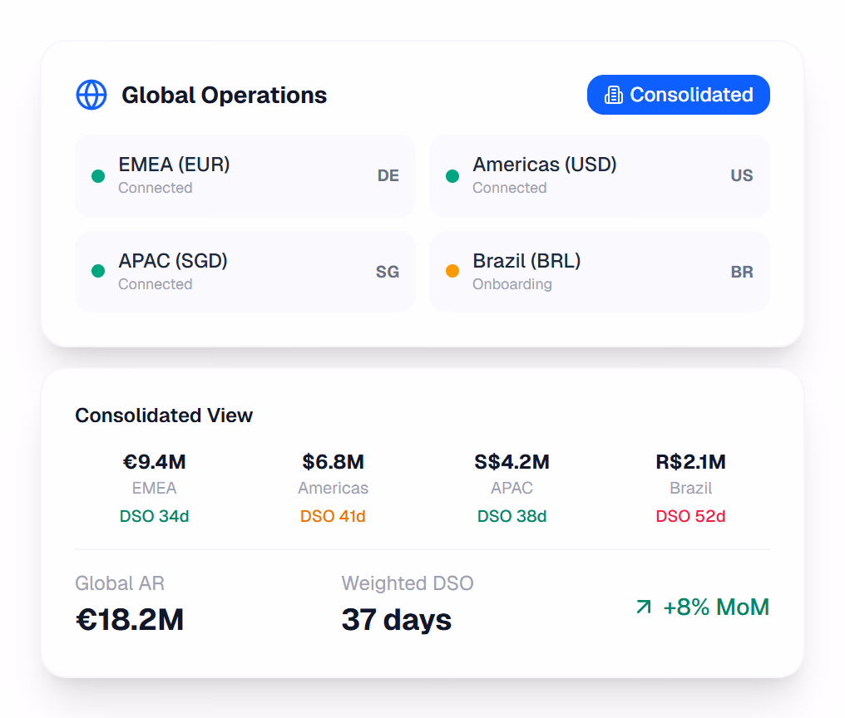Click the US country code on Americas card
845x718 pixels.
click(741, 175)
